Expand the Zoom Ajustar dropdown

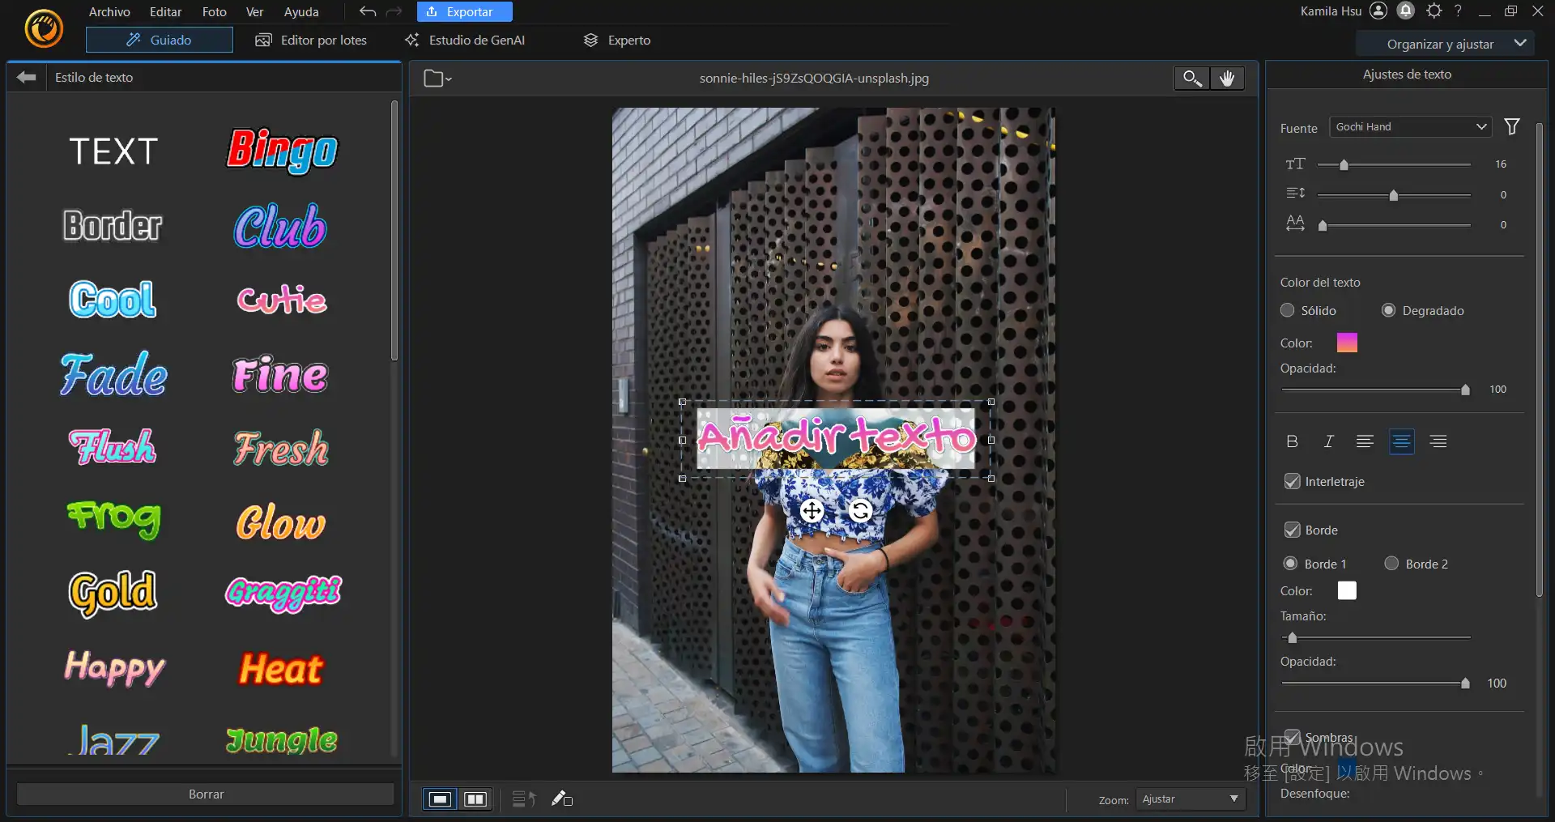click(x=1190, y=799)
